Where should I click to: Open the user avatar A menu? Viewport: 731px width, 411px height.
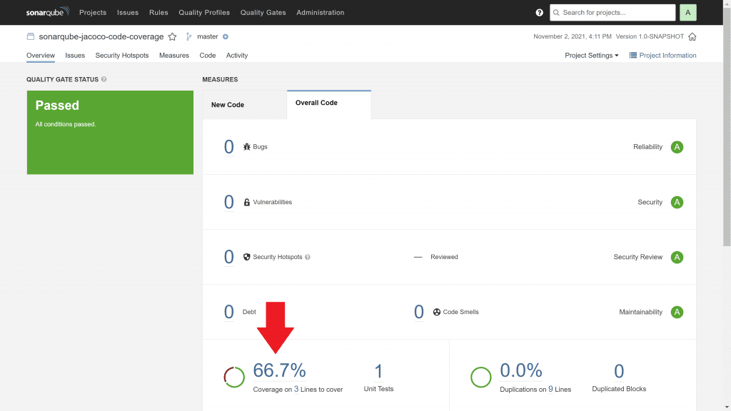[688, 13]
